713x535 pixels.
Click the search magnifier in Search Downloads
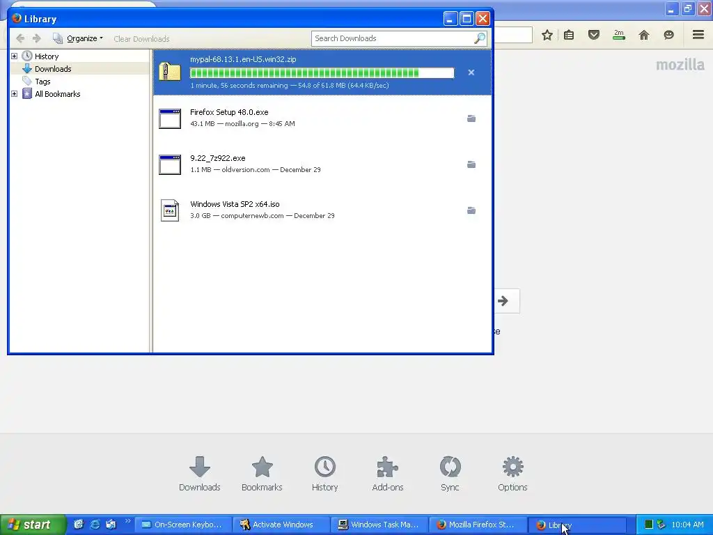479,39
